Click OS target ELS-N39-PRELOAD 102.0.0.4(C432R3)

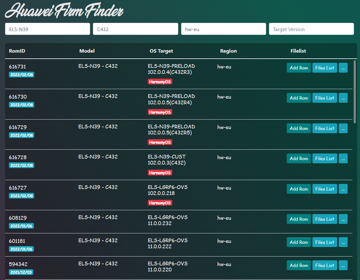click(171, 69)
